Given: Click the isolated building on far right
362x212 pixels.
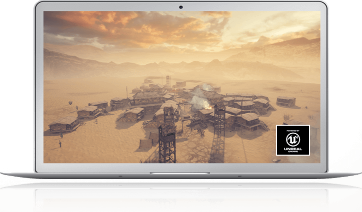Looking at the screenshot, I should [285, 101].
